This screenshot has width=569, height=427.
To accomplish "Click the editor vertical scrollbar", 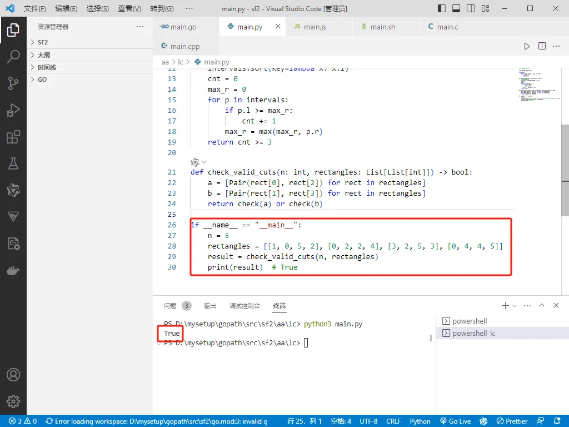I will click(565, 170).
